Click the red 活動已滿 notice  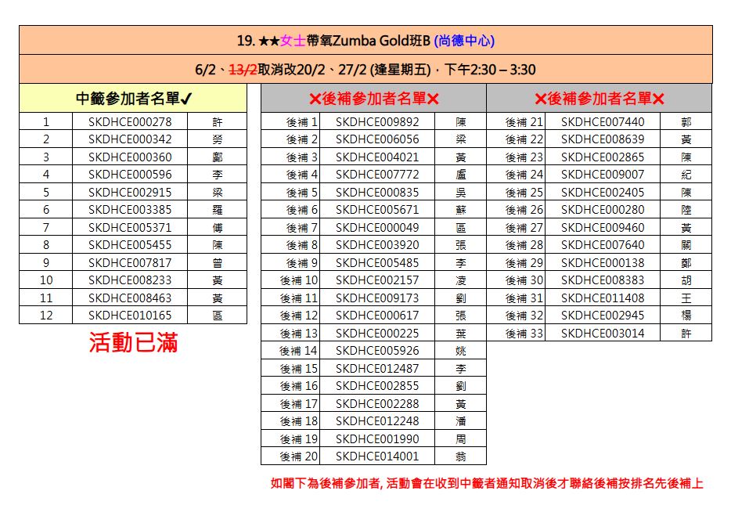point(133,343)
